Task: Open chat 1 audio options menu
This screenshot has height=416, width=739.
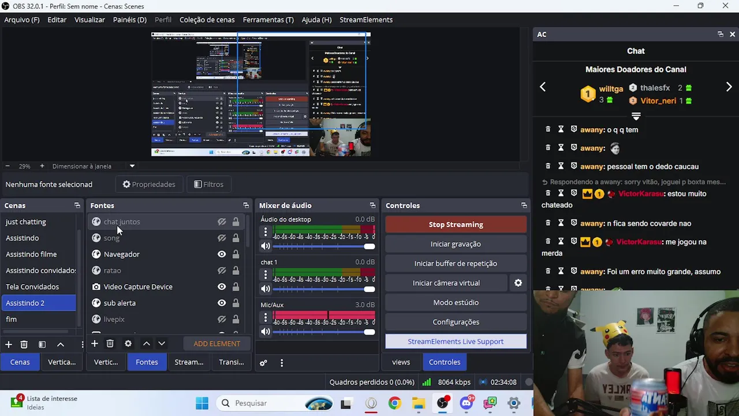Action: tap(266, 274)
